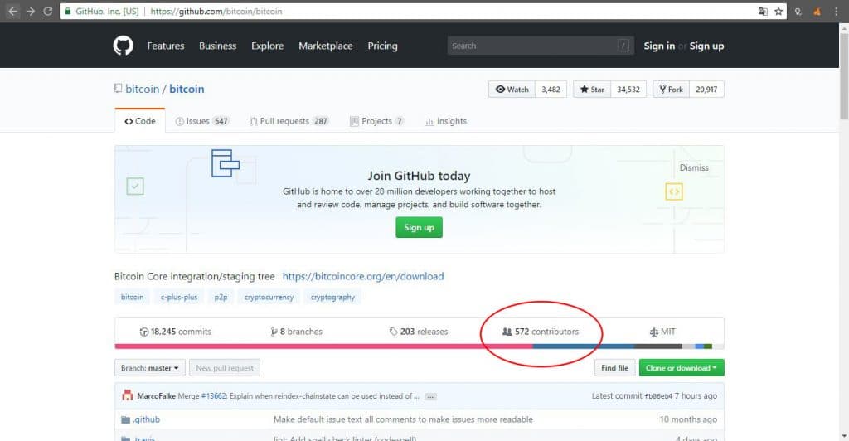This screenshot has width=849, height=441.
Task: Open the bitcoin owner link
Action: click(x=143, y=89)
